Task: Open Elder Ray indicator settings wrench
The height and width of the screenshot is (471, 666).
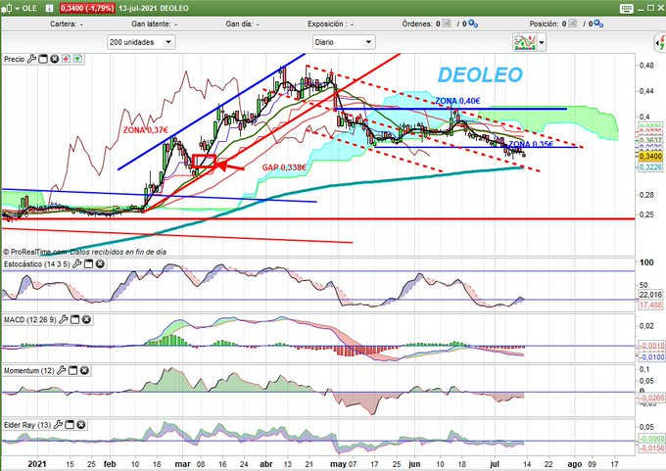Action: coord(58,424)
